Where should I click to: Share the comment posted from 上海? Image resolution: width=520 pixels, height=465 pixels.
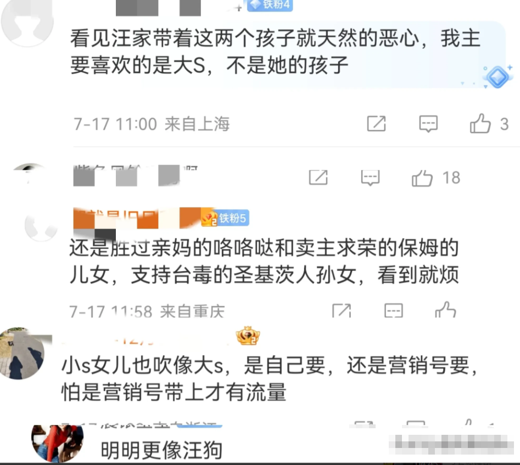[x=376, y=124]
